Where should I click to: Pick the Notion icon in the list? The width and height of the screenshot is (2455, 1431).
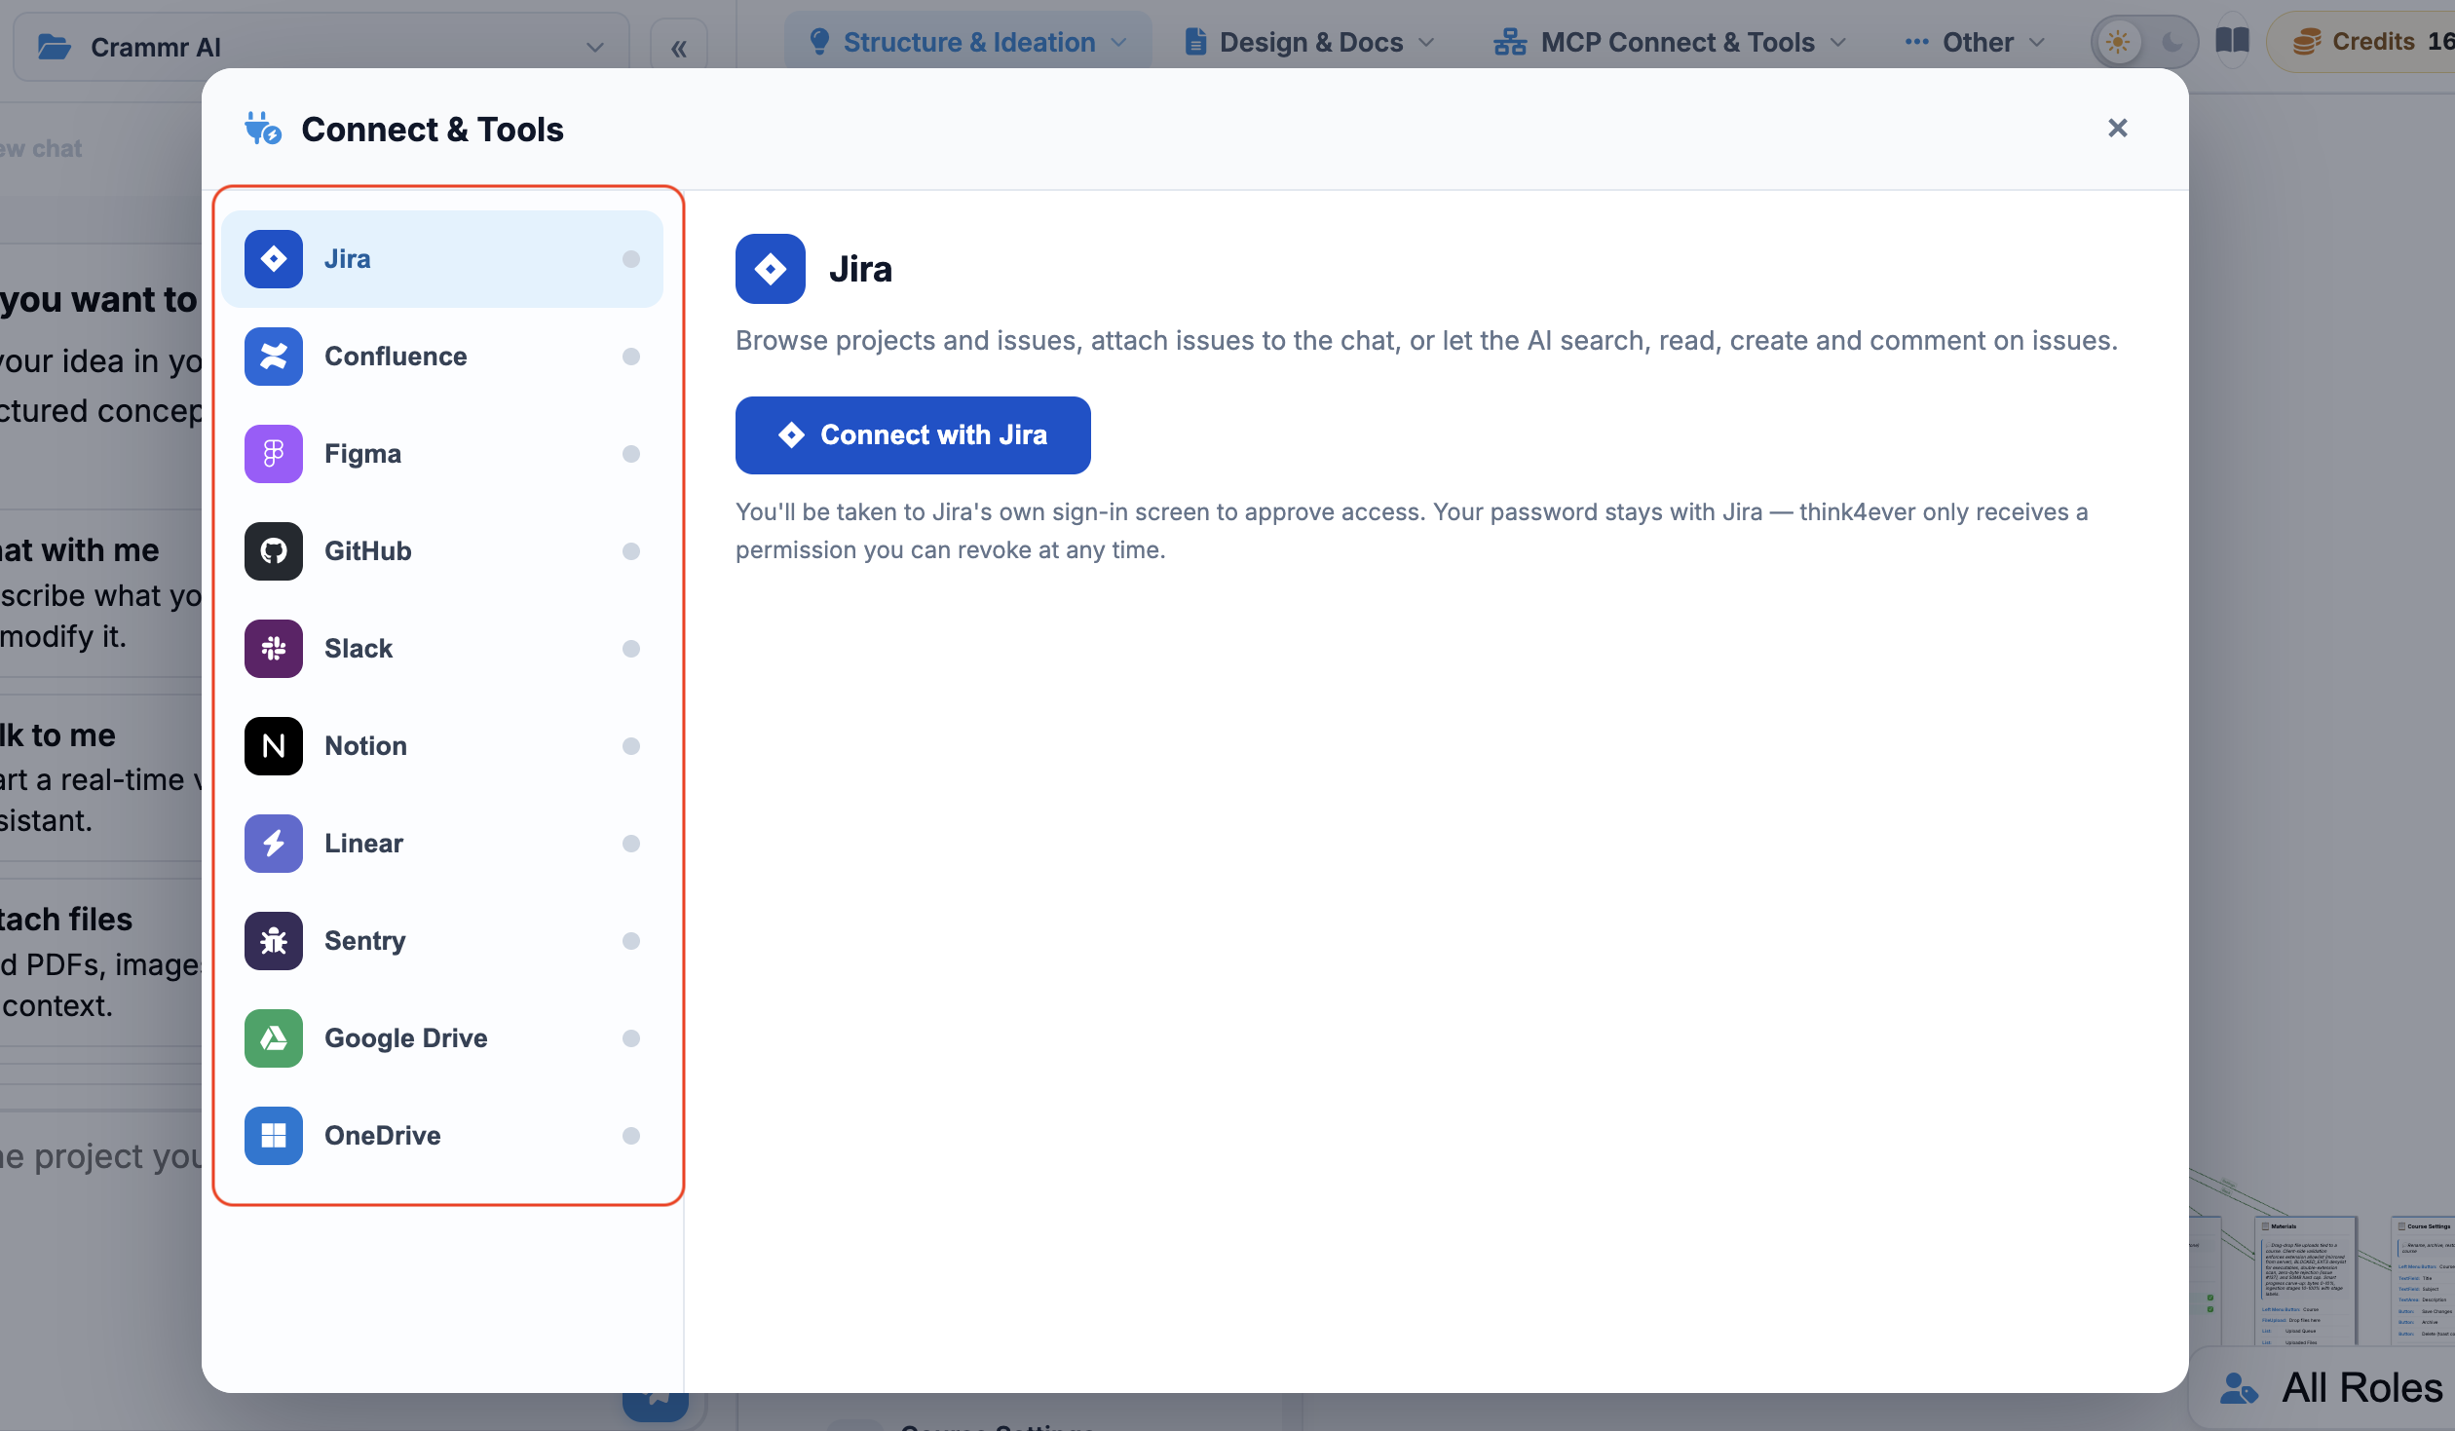pyautogui.click(x=274, y=746)
